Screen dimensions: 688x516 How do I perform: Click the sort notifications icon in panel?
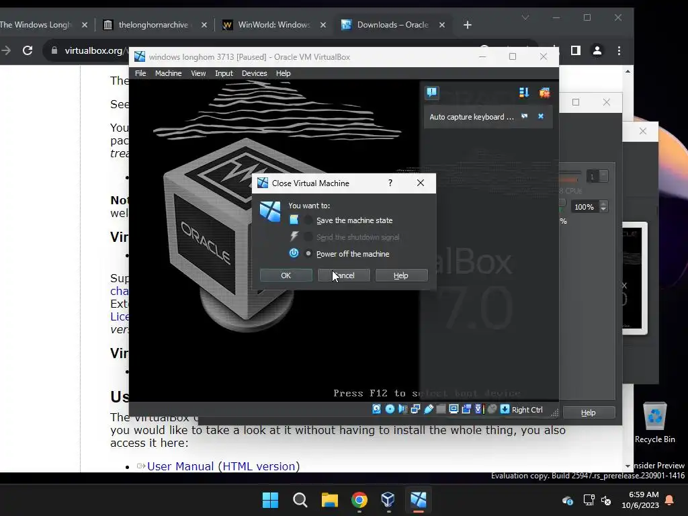tap(524, 93)
